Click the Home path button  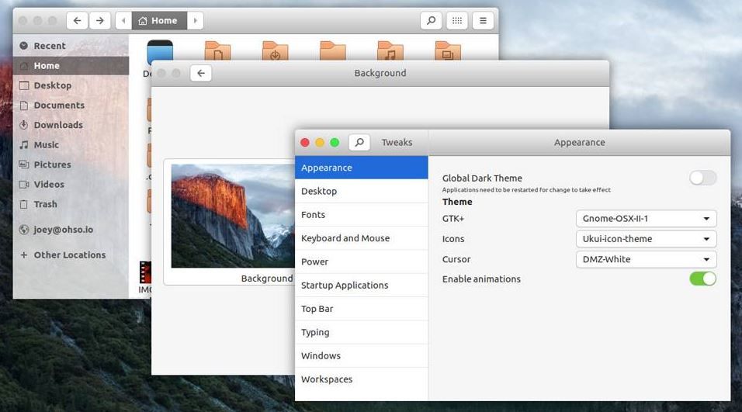click(x=158, y=21)
